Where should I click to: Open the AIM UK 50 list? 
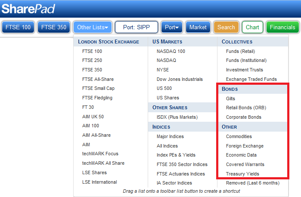pos(93,117)
